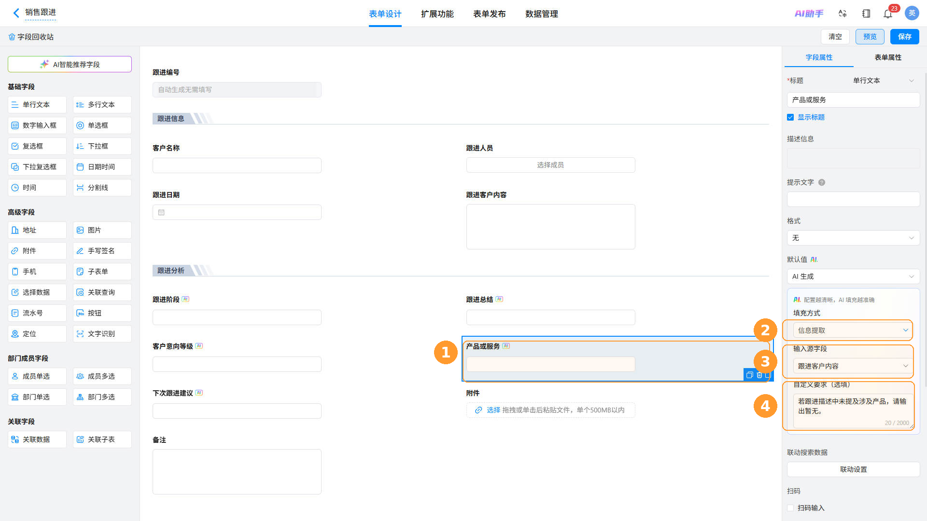927x521 pixels.
Task: Add a 子表单 field
Action: pyautogui.click(x=102, y=272)
